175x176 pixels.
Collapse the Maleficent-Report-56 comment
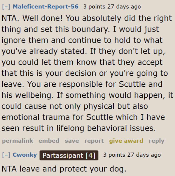5,7
